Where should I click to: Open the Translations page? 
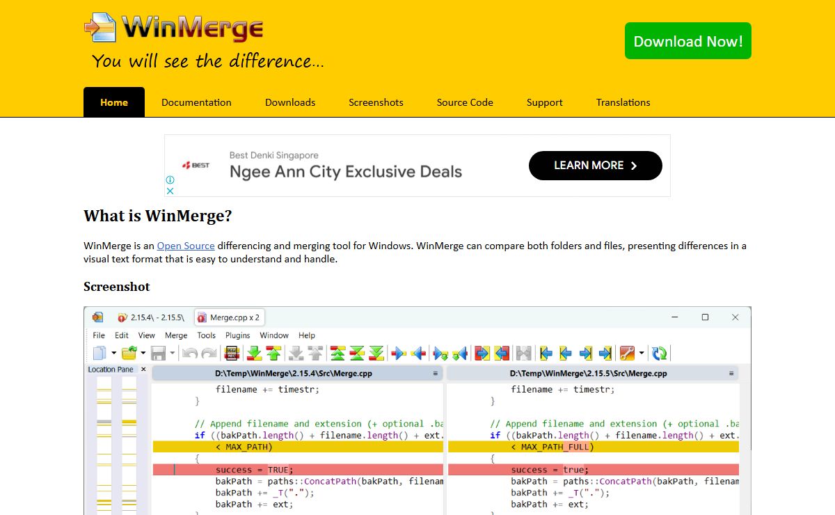[623, 102]
